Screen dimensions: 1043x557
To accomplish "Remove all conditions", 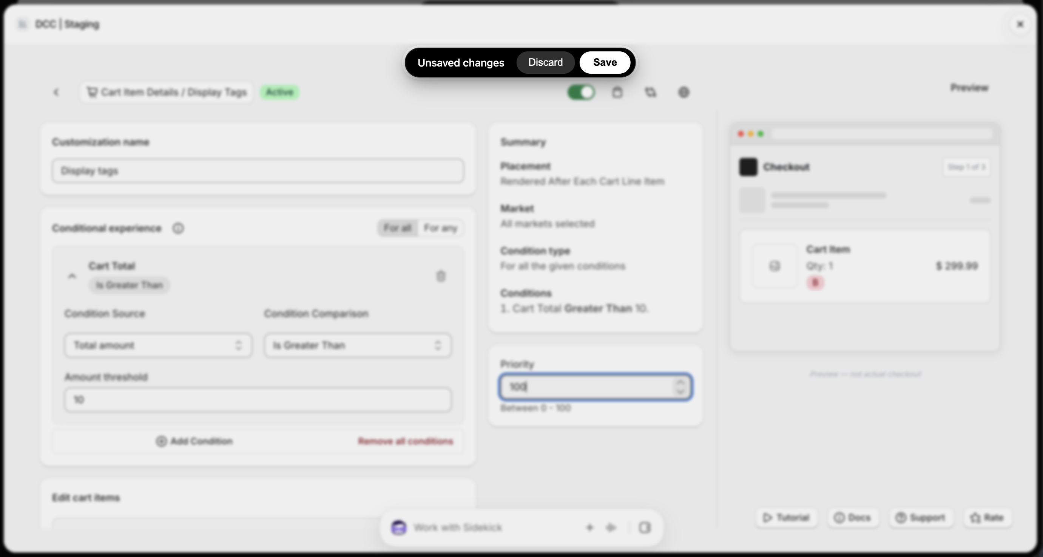I will (405, 441).
